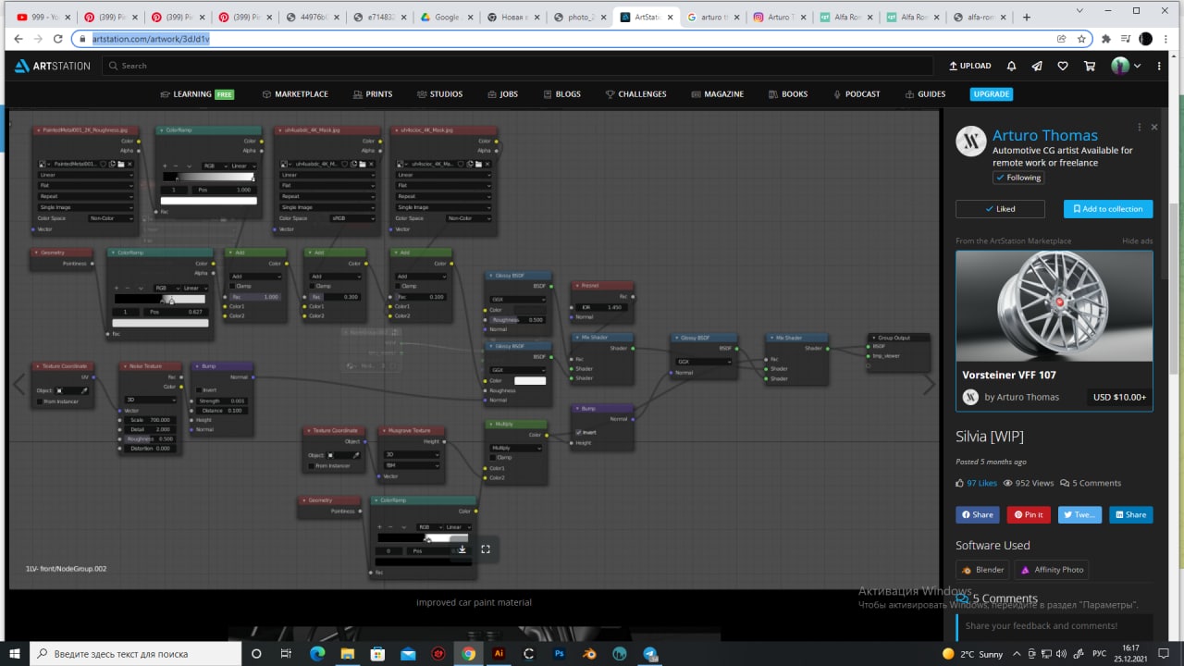Screen dimensions: 1184x666
Task: View the 97 Likes list
Action: 977,483
